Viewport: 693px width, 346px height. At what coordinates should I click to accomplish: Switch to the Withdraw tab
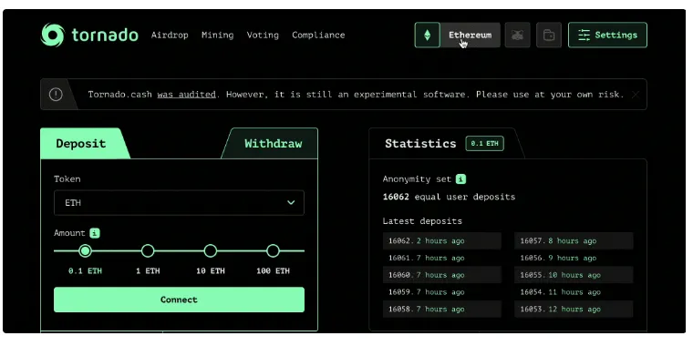(x=270, y=144)
